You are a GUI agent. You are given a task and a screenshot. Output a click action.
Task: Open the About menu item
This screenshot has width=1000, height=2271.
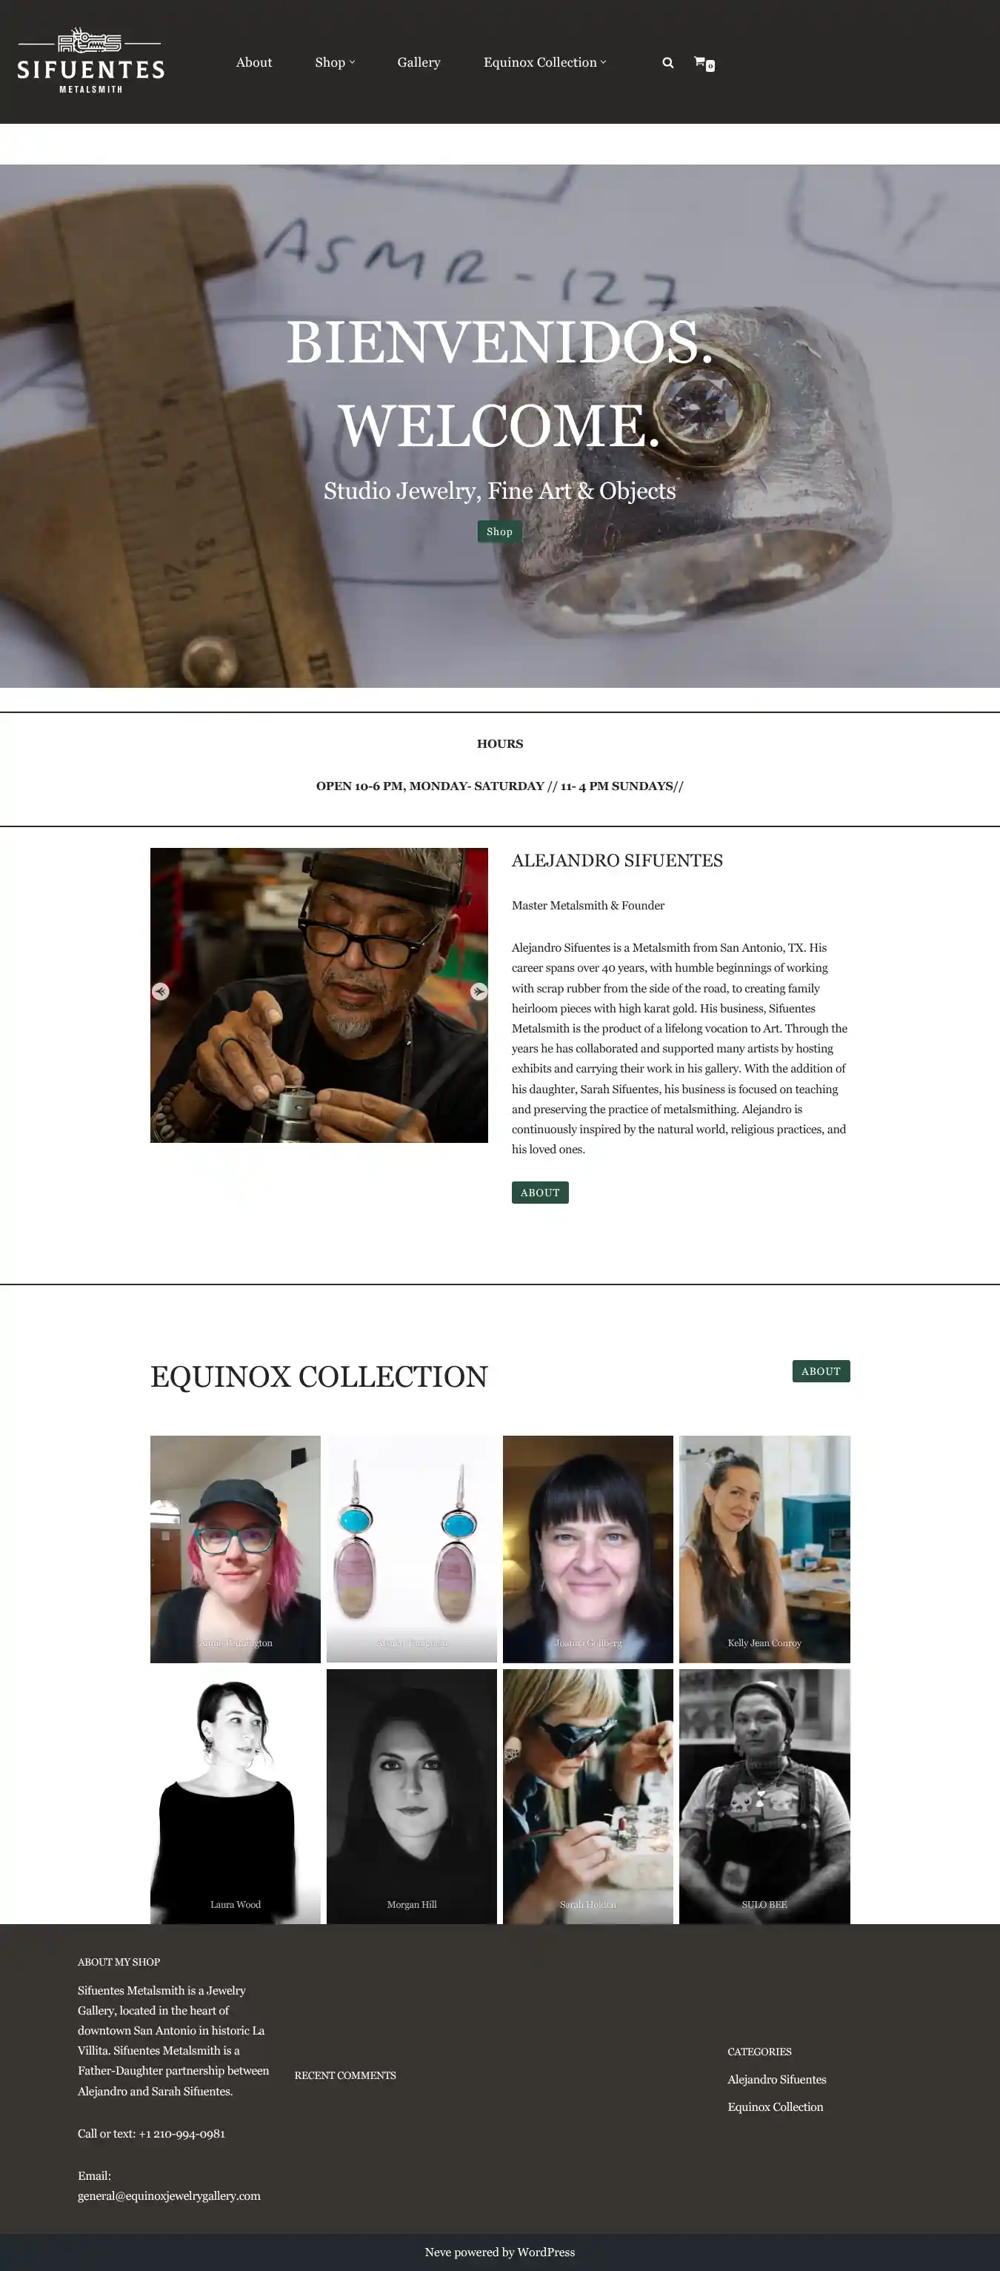(x=254, y=62)
